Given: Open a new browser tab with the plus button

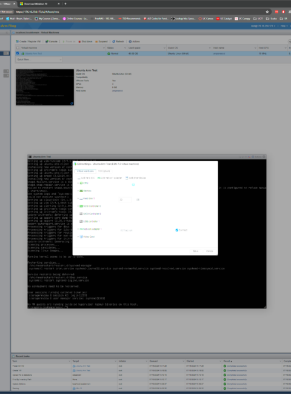Looking at the screenshot, I should 65,4.
